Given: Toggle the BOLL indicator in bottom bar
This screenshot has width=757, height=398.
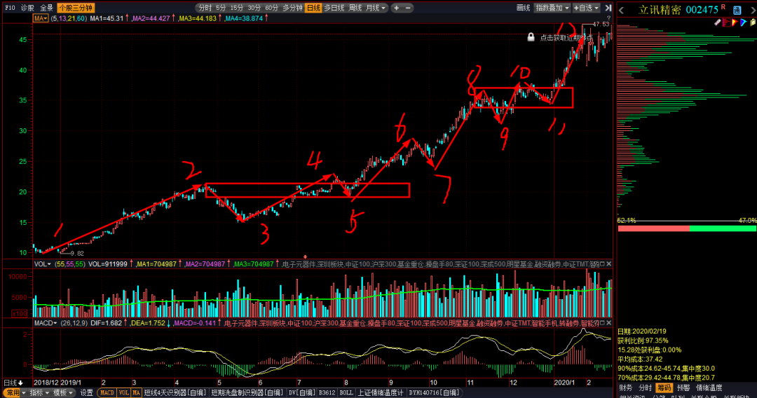Looking at the screenshot, I should [x=346, y=393].
